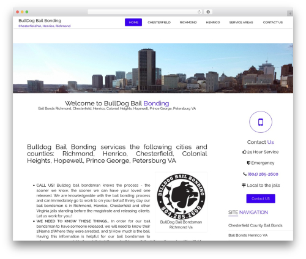Image resolution: width=306 pixels, height=259 pixels.
Task: Click the SITE NAVIGATION heading
Action: point(248,212)
